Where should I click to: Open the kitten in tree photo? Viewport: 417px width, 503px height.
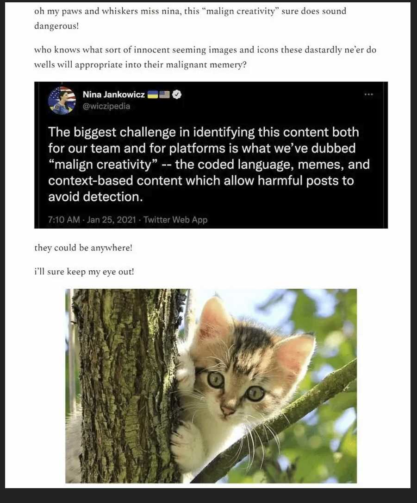(x=211, y=386)
